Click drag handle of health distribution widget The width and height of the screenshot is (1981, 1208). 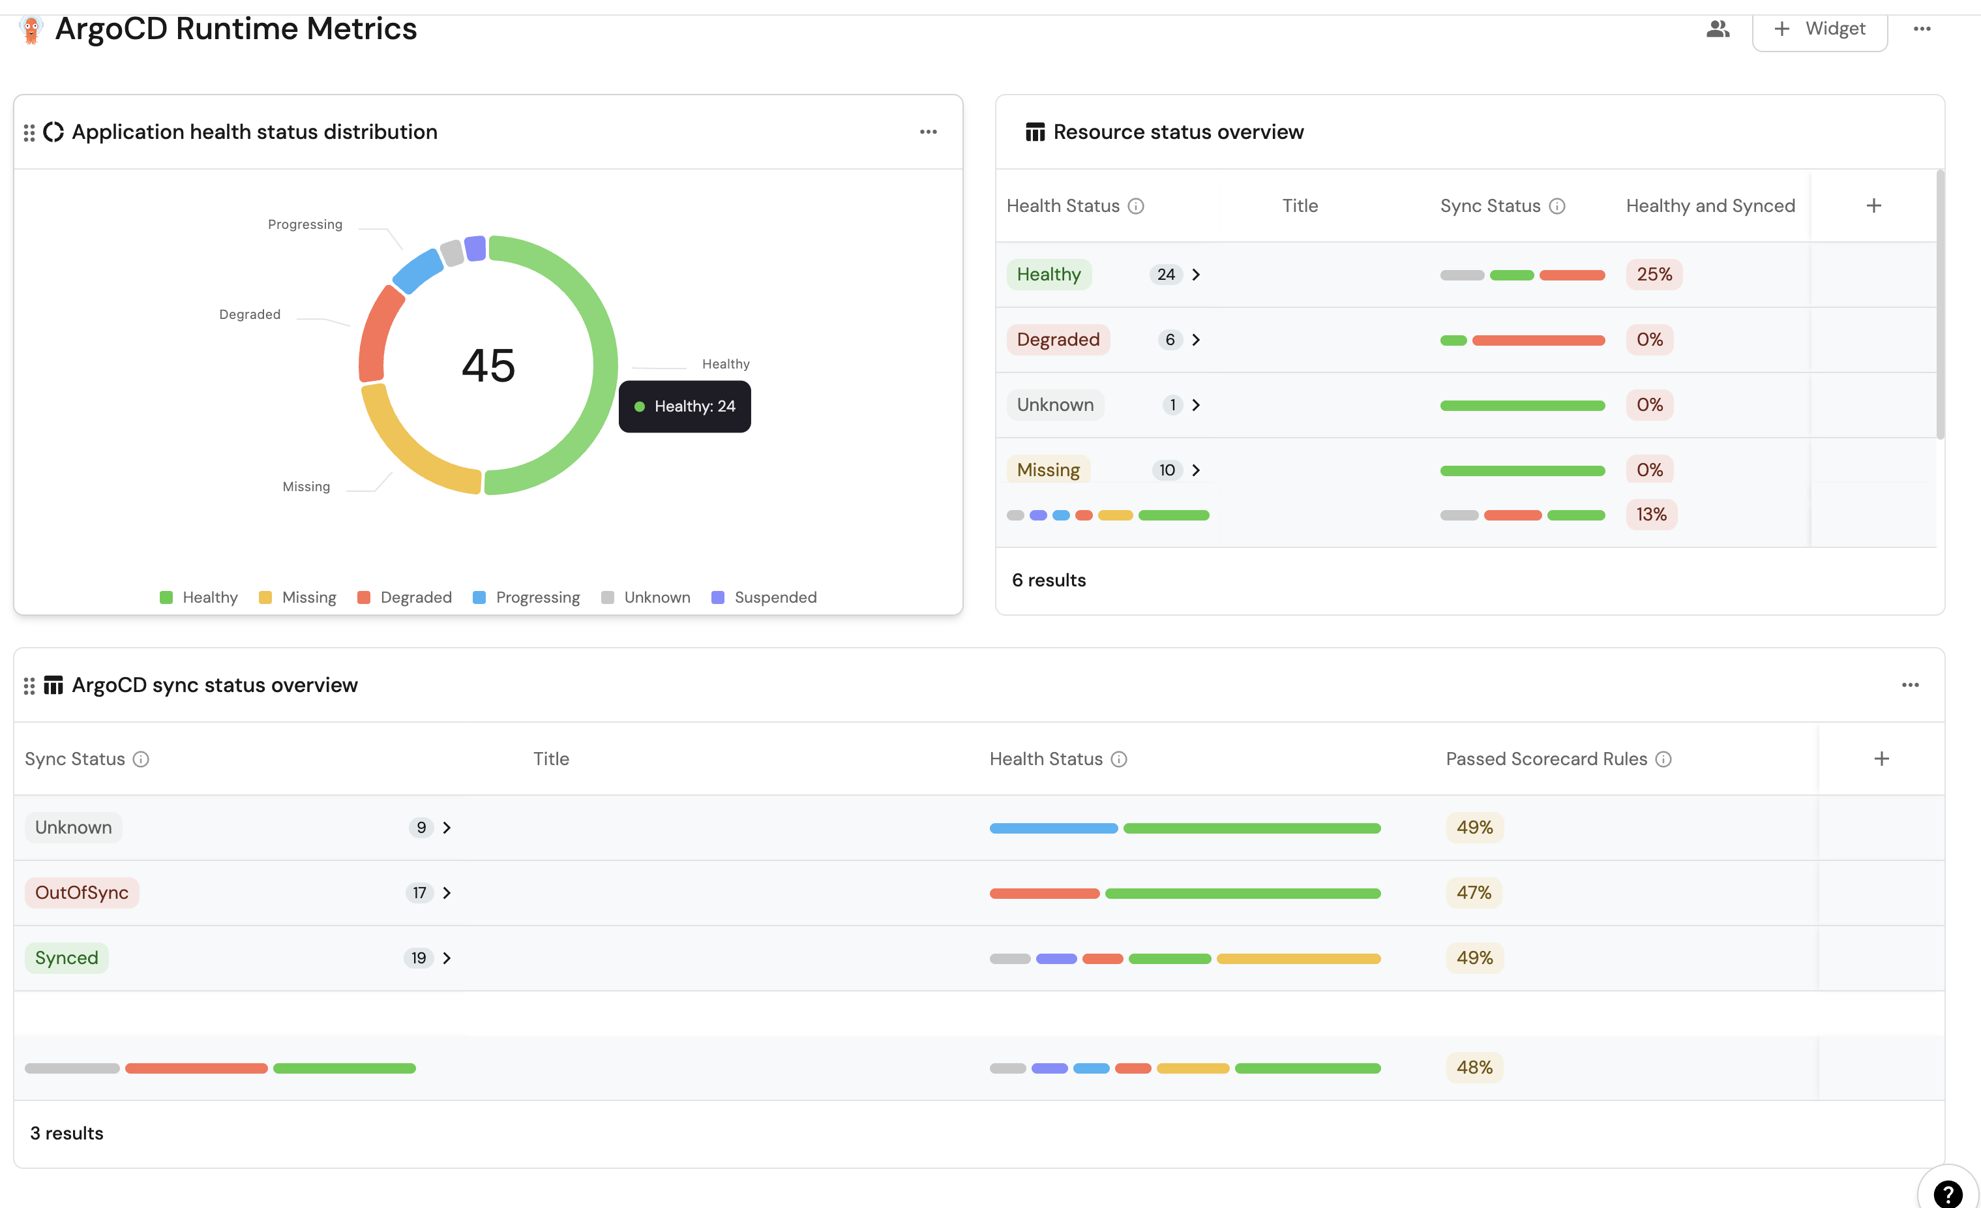pos(29,132)
